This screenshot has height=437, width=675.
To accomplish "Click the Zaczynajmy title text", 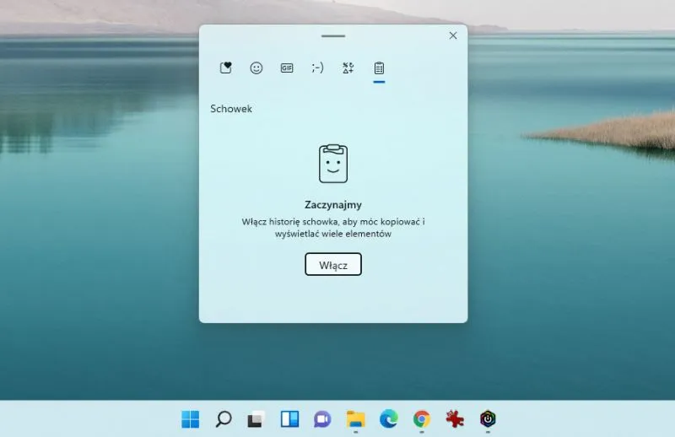I will click(x=333, y=205).
